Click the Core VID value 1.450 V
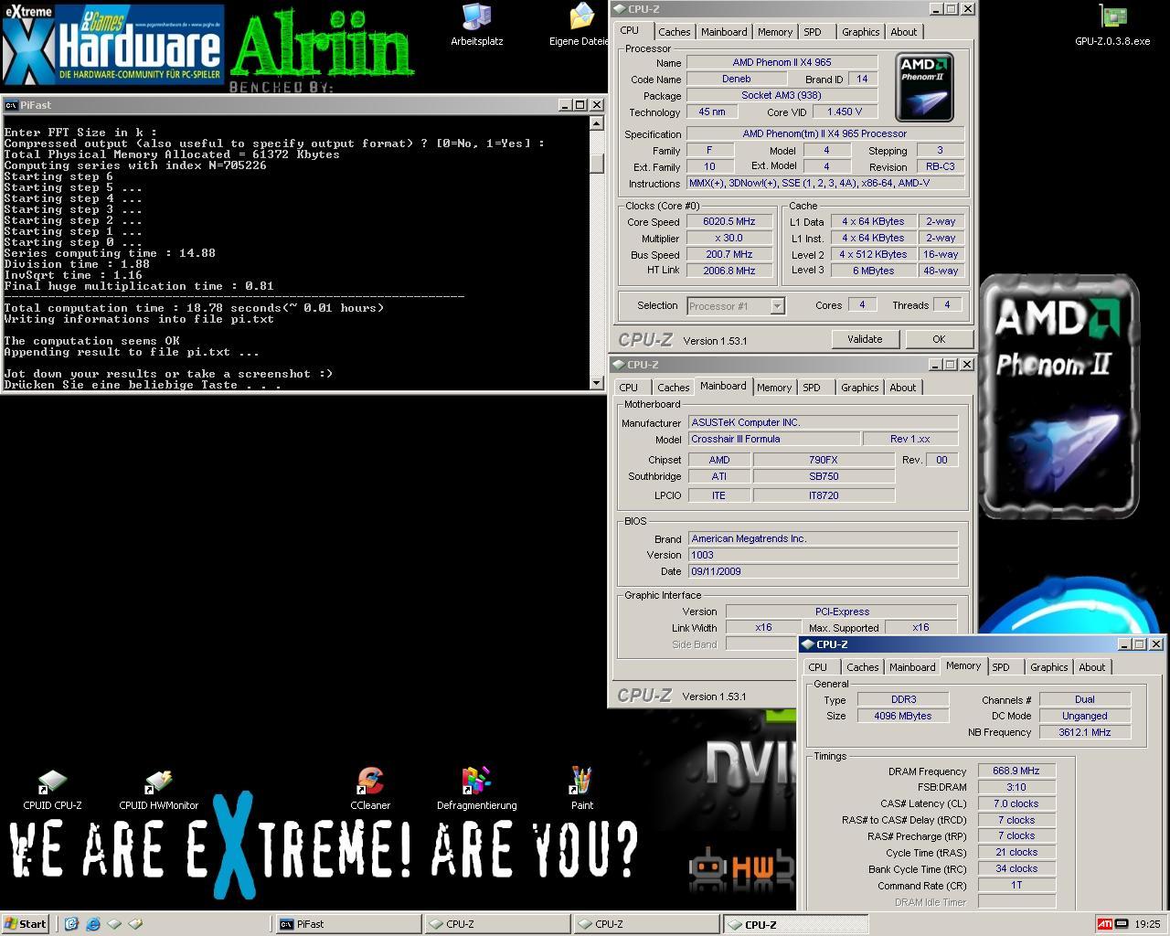 click(844, 112)
